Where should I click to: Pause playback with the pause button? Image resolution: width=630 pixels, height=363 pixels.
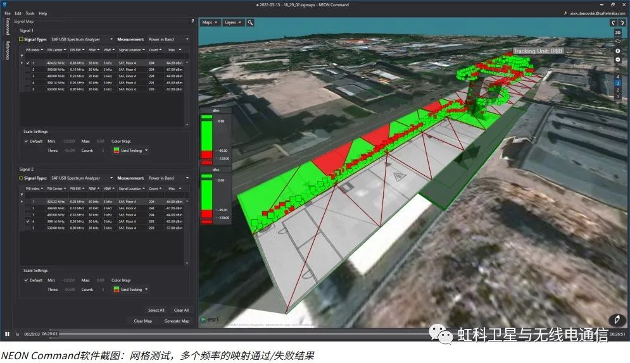pos(7,334)
